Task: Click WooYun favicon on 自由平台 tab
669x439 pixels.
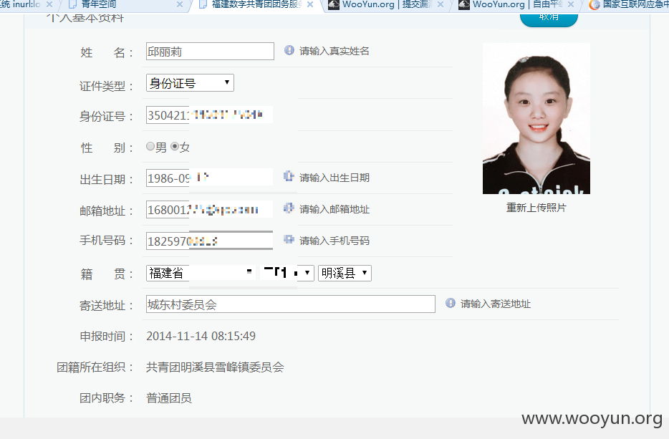Action: click(x=464, y=4)
